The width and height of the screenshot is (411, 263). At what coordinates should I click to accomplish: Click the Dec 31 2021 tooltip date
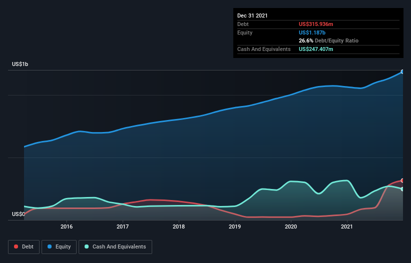252,15
